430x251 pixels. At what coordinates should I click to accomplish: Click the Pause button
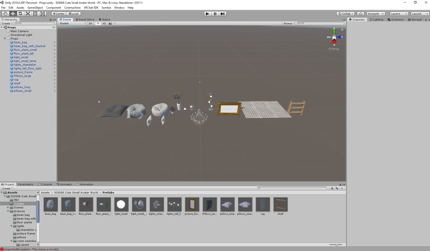tap(215, 13)
